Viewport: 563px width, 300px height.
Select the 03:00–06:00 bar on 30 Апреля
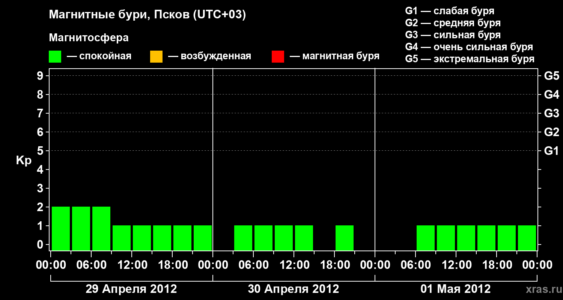[243, 238]
